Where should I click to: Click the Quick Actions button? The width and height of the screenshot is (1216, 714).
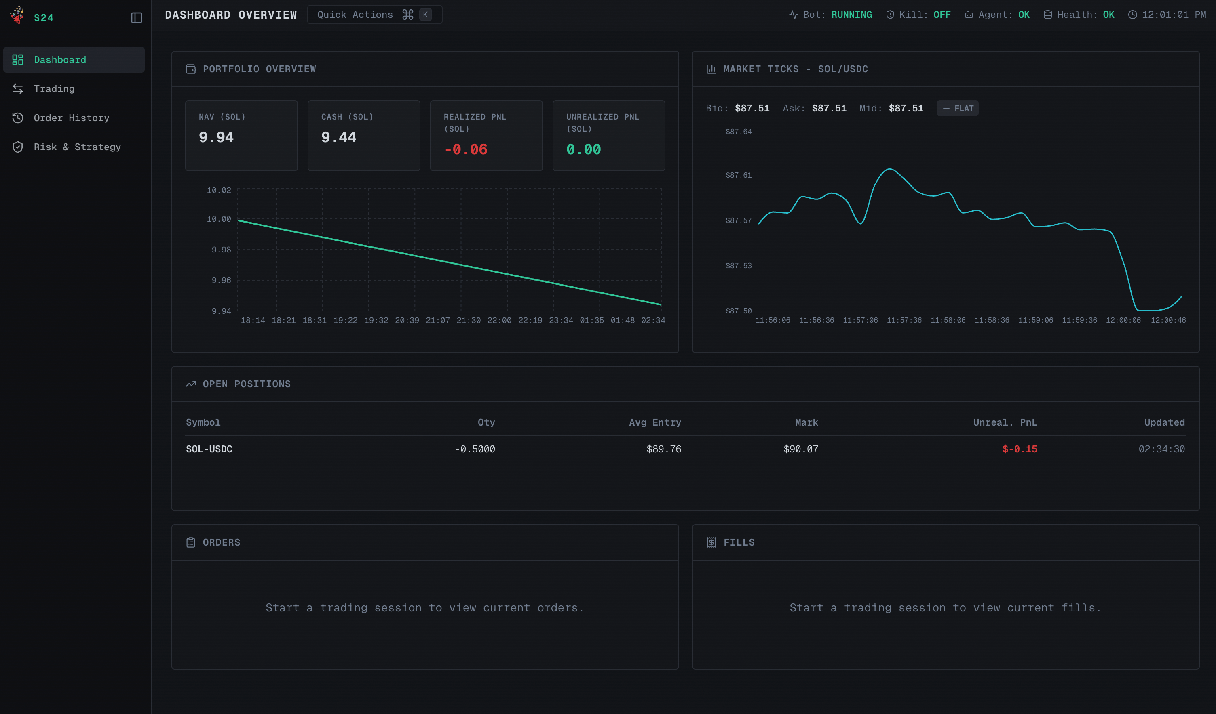click(x=374, y=15)
